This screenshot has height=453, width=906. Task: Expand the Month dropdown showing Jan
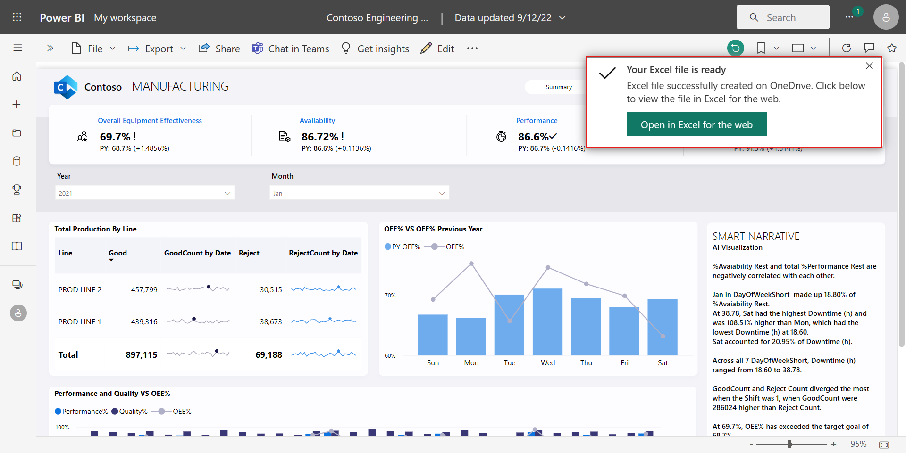[x=359, y=193]
